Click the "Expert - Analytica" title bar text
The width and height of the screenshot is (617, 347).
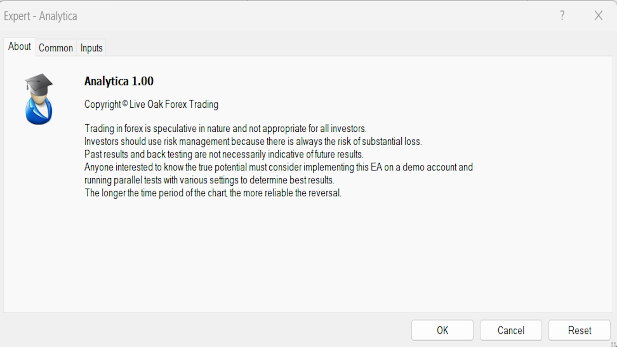coord(40,16)
